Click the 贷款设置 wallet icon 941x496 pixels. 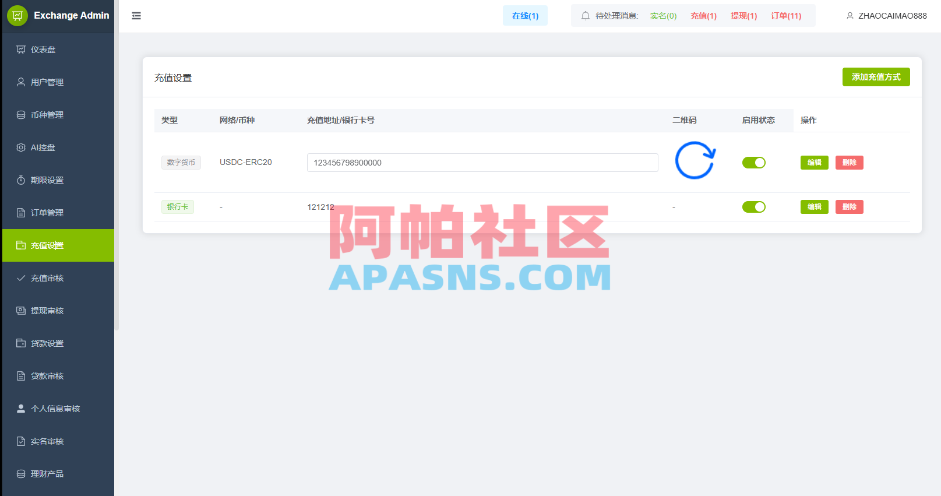21,343
